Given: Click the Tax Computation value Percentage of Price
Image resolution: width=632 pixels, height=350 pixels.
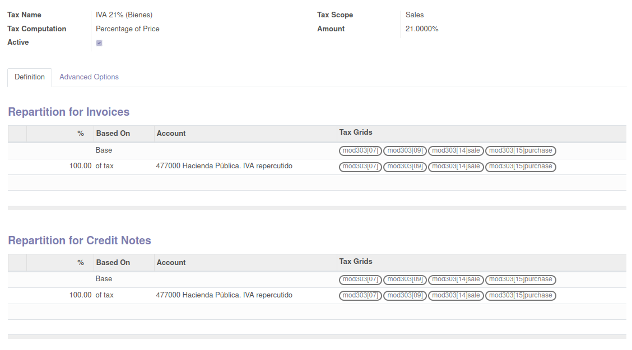Looking at the screenshot, I should point(128,29).
